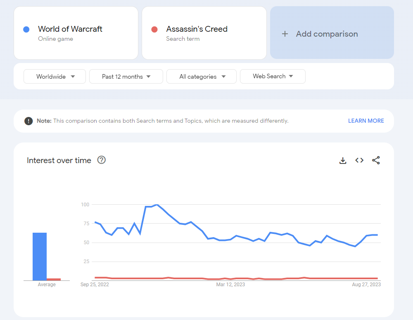413x320 pixels.
Task: Click the red average bar
Action: pos(54,279)
